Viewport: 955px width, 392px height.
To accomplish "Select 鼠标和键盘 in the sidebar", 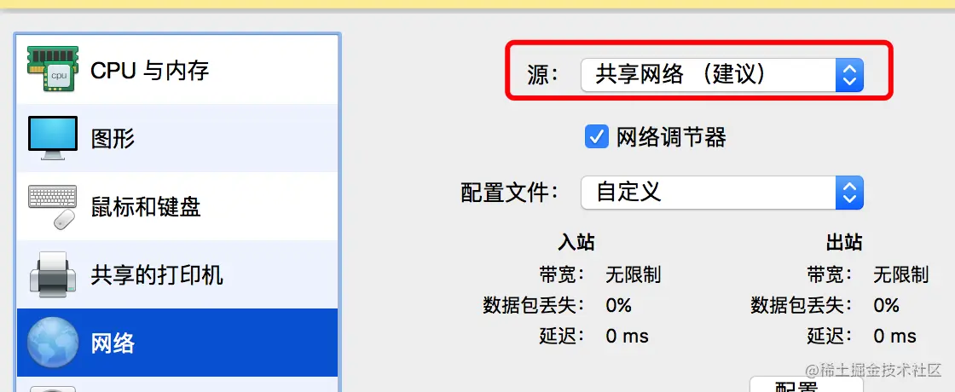I will tap(177, 206).
